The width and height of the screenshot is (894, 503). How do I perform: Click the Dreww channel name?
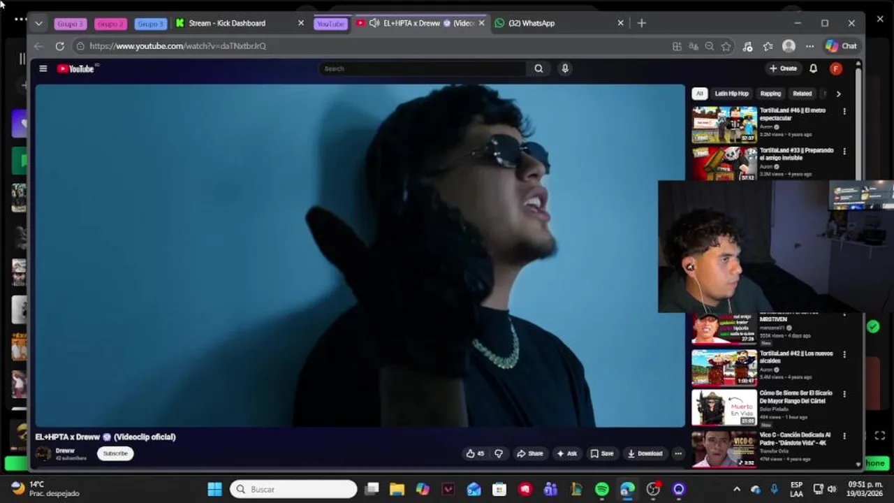65,451
